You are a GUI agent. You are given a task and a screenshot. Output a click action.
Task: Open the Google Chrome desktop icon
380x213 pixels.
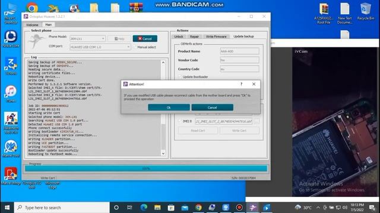[32, 8]
